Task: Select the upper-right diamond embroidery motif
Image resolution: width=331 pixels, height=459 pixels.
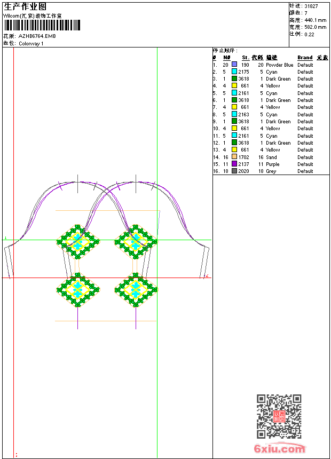Action: [136, 242]
